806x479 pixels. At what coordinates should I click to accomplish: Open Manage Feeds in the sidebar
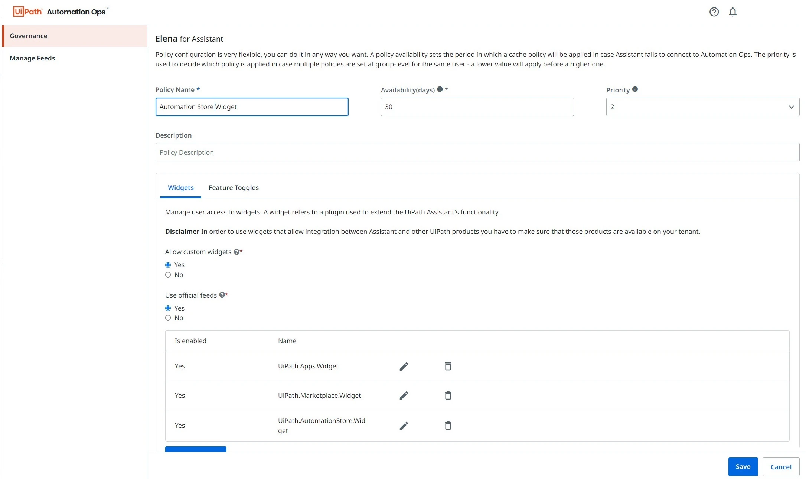pos(75,58)
